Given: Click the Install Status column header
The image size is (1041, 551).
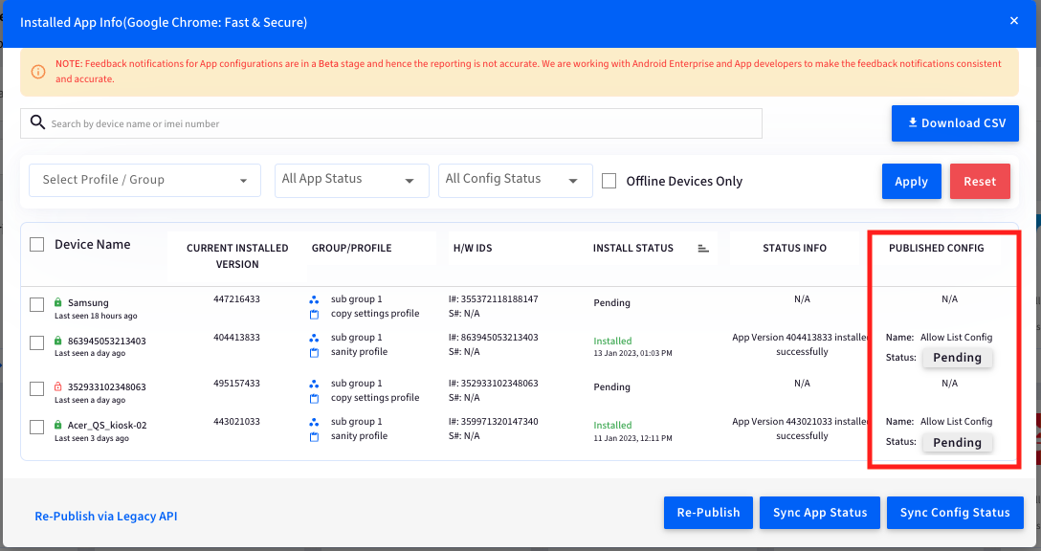Looking at the screenshot, I should coord(633,248).
